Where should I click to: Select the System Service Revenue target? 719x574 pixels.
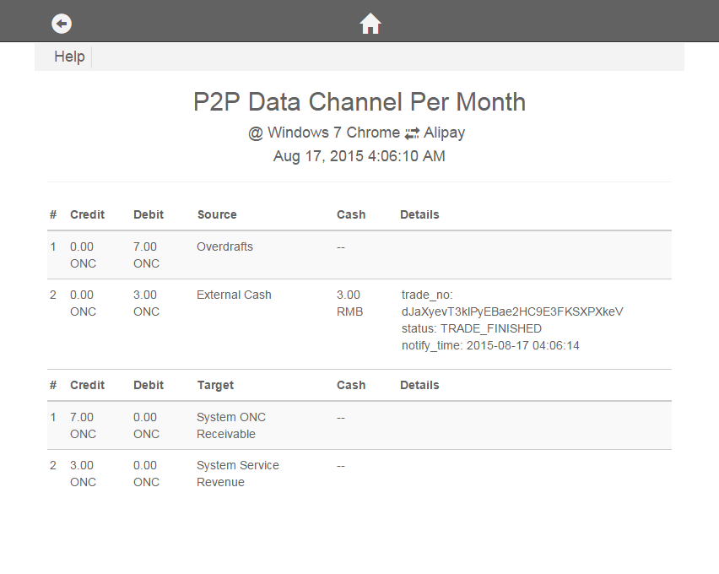tap(237, 474)
